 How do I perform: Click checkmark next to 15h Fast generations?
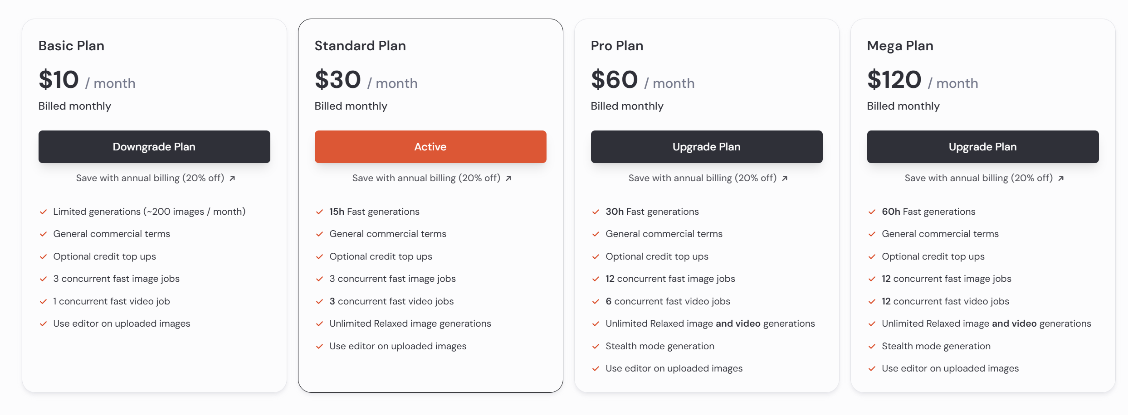click(x=320, y=212)
